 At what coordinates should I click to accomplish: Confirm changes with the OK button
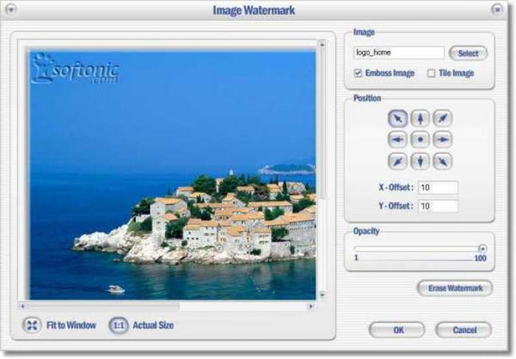tap(398, 330)
